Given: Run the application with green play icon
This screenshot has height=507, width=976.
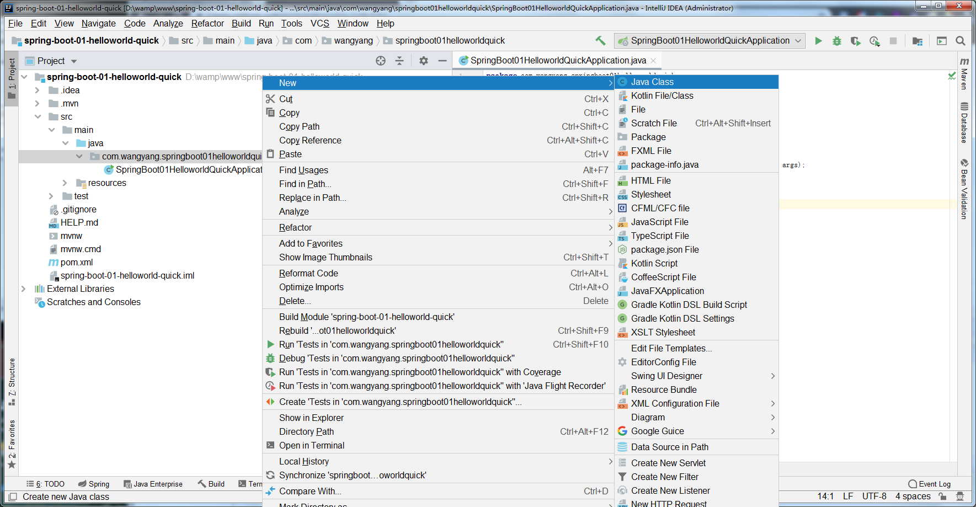Looking at the screenshot, I should click(818, 41).
